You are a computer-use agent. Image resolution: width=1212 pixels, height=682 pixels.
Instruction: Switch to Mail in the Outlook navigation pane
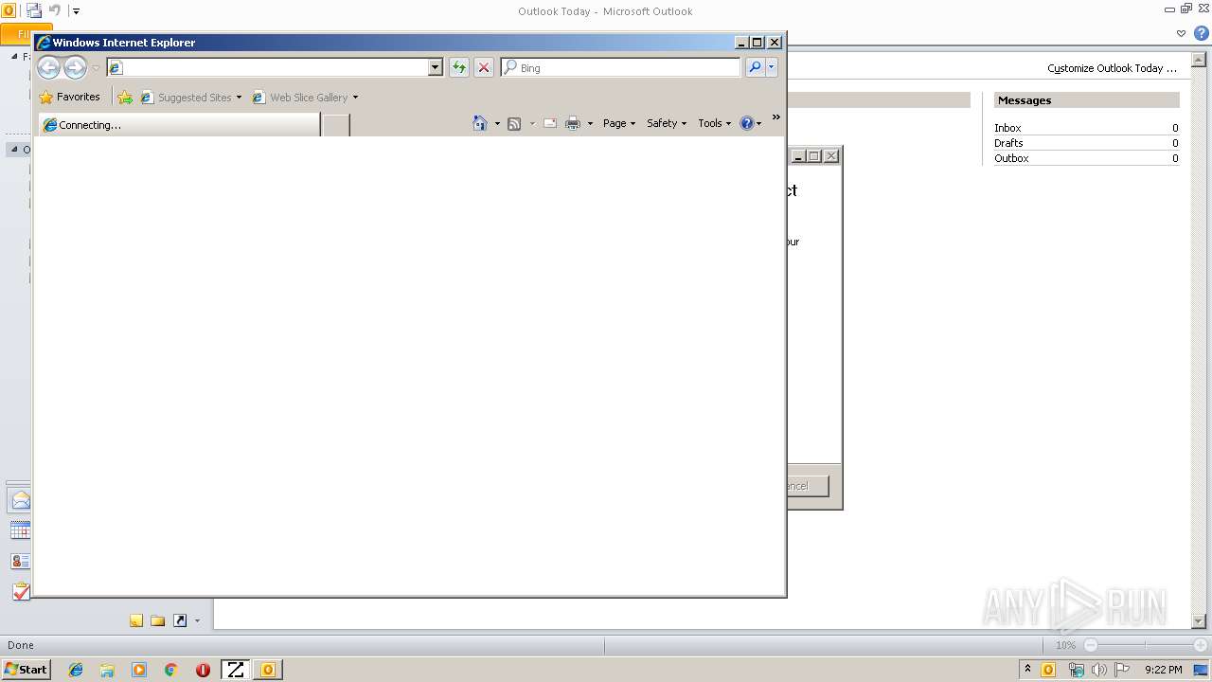(x=20, y=500)
